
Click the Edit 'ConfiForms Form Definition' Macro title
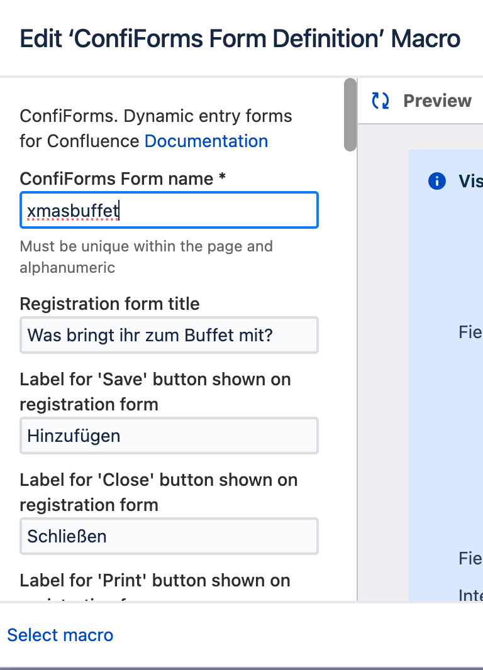[240, 39]
